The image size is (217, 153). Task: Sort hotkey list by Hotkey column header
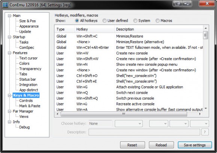point(95,29)
